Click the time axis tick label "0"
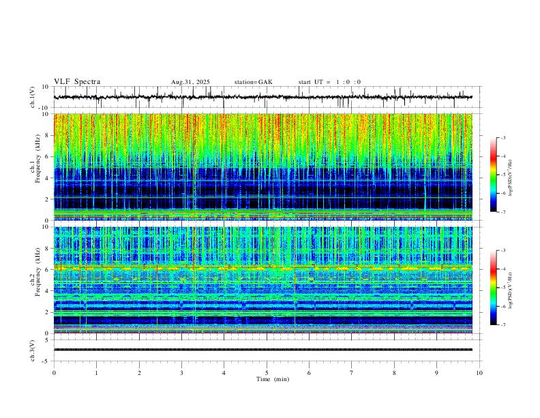 pyautogui.click(x=54, y=373)
